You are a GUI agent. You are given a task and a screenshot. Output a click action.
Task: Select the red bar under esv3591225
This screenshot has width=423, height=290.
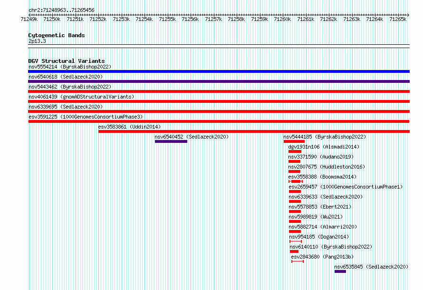(x=219, y=121)
